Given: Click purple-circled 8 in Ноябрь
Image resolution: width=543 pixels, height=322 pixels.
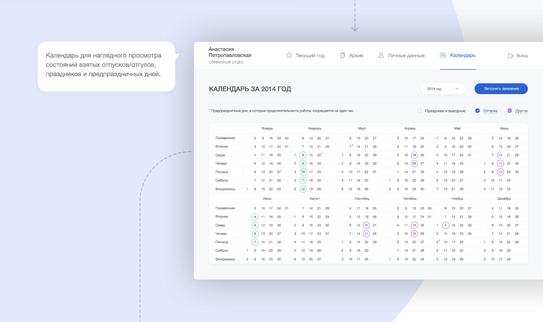Looking at the screenshot, I should pos(445,225).
